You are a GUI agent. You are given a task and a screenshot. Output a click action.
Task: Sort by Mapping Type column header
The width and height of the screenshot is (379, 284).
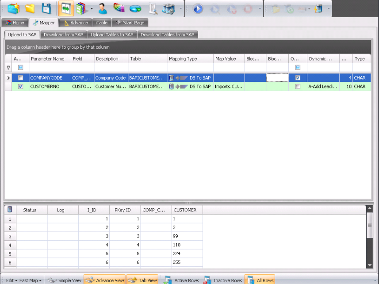pyautogui.click(x=190, y=59)
